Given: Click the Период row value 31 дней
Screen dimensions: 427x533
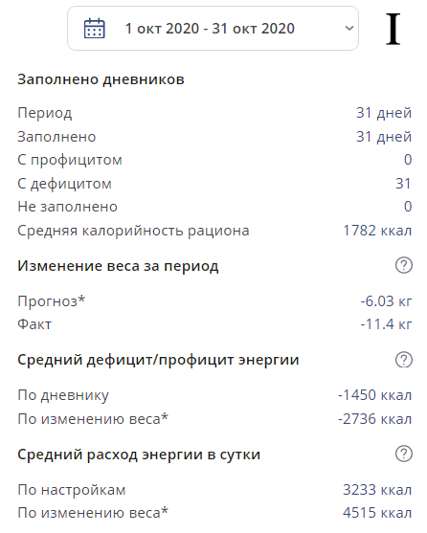Looking at the screenshot, I should point(384,113).
